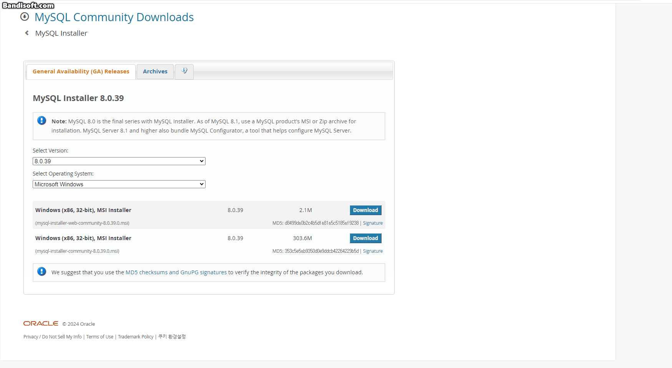Click the Select Version label
The height and width of the screenshot is (368, 672).
(50, 151)
